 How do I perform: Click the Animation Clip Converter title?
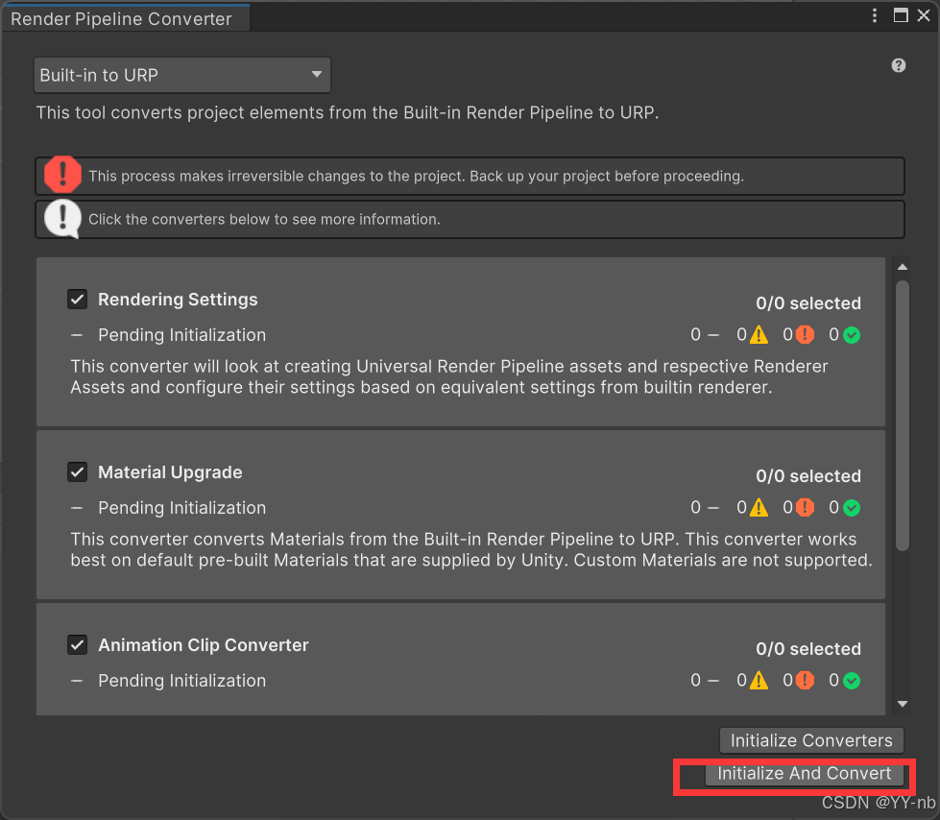point(204,645)
